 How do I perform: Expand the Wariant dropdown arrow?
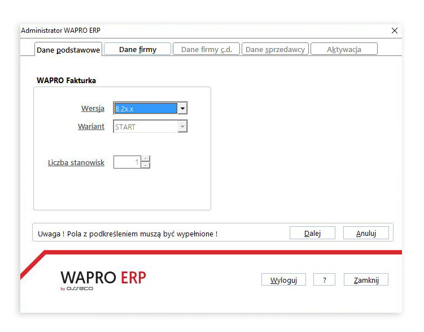(182, 127)
